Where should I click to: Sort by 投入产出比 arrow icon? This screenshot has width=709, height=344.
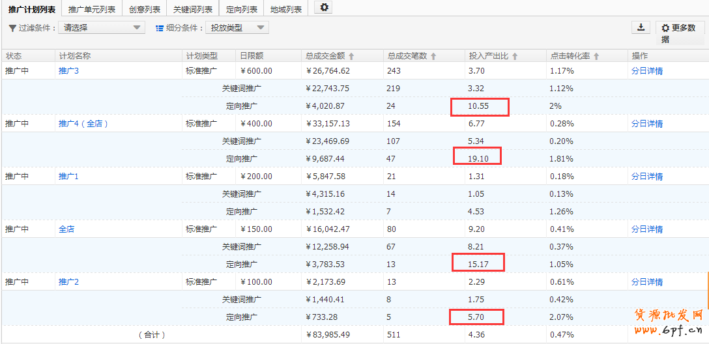(515, 57)
